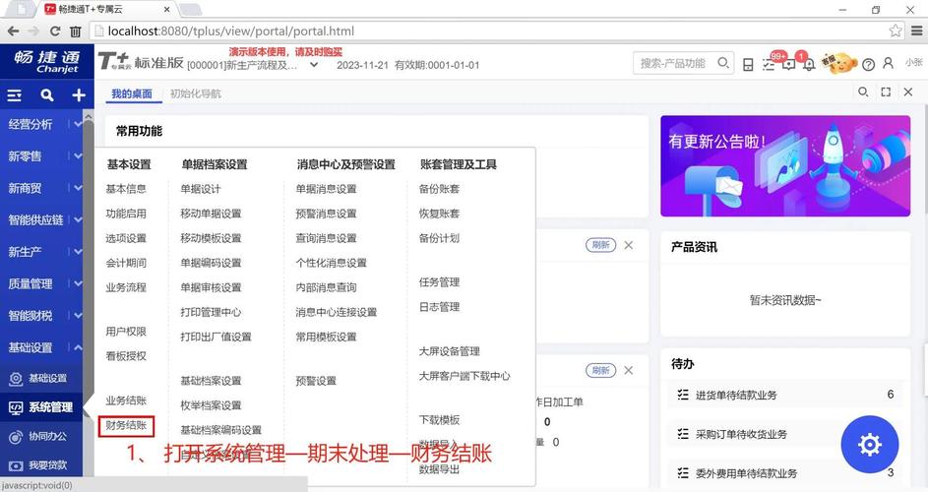Reload the page with refresh icon
The image size is (928, 492).
tap(55, 31)
